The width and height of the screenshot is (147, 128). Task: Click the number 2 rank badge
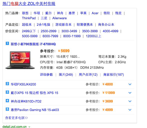pos(7,83)
